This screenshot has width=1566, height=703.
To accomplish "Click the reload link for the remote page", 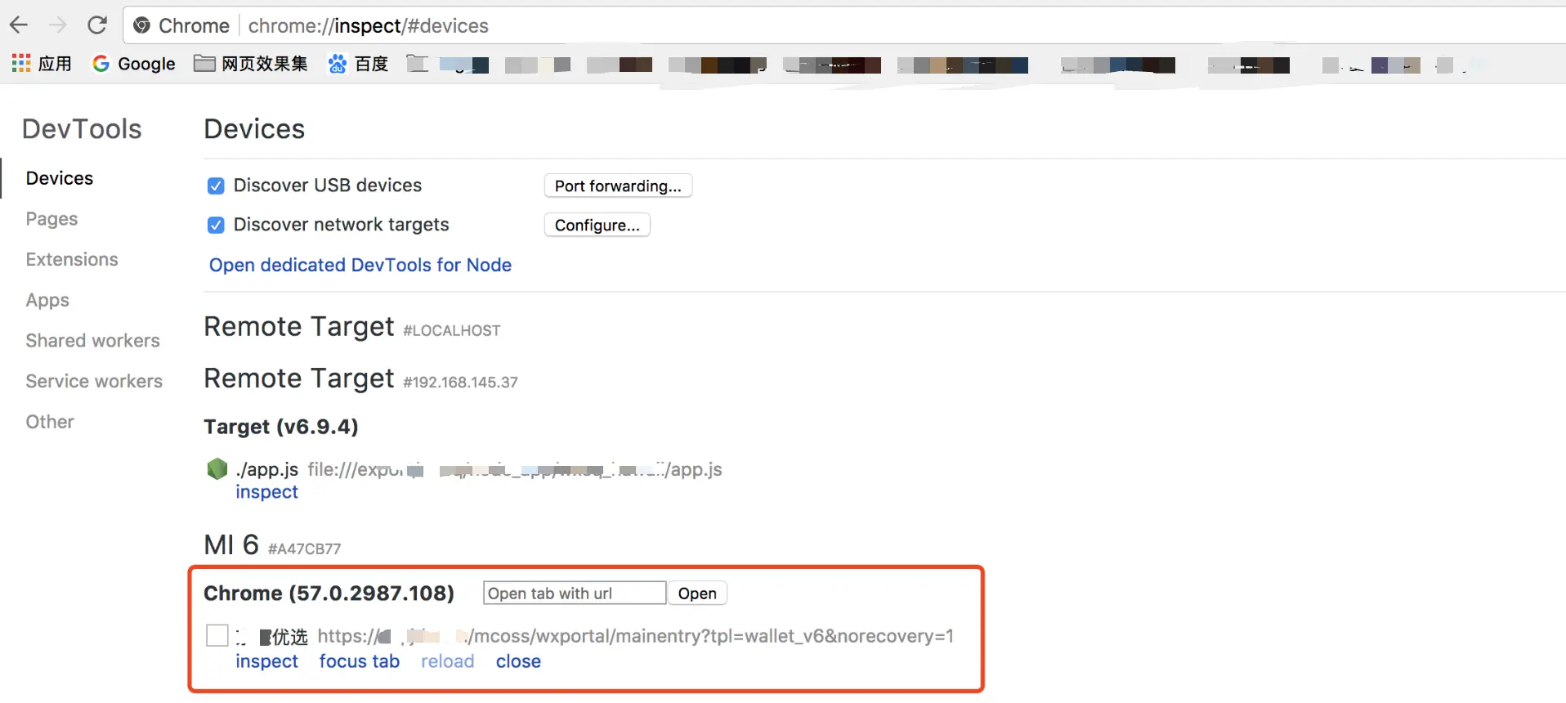I will pyautogui.click(x=447, y=661).
